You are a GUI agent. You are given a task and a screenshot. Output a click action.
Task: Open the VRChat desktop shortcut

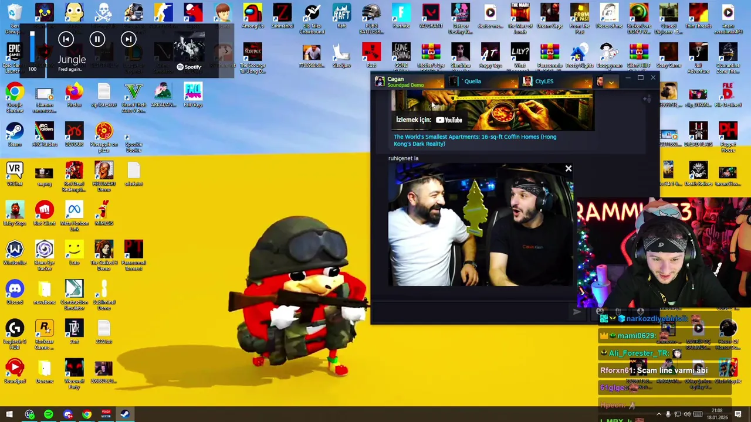click(15, 173)
